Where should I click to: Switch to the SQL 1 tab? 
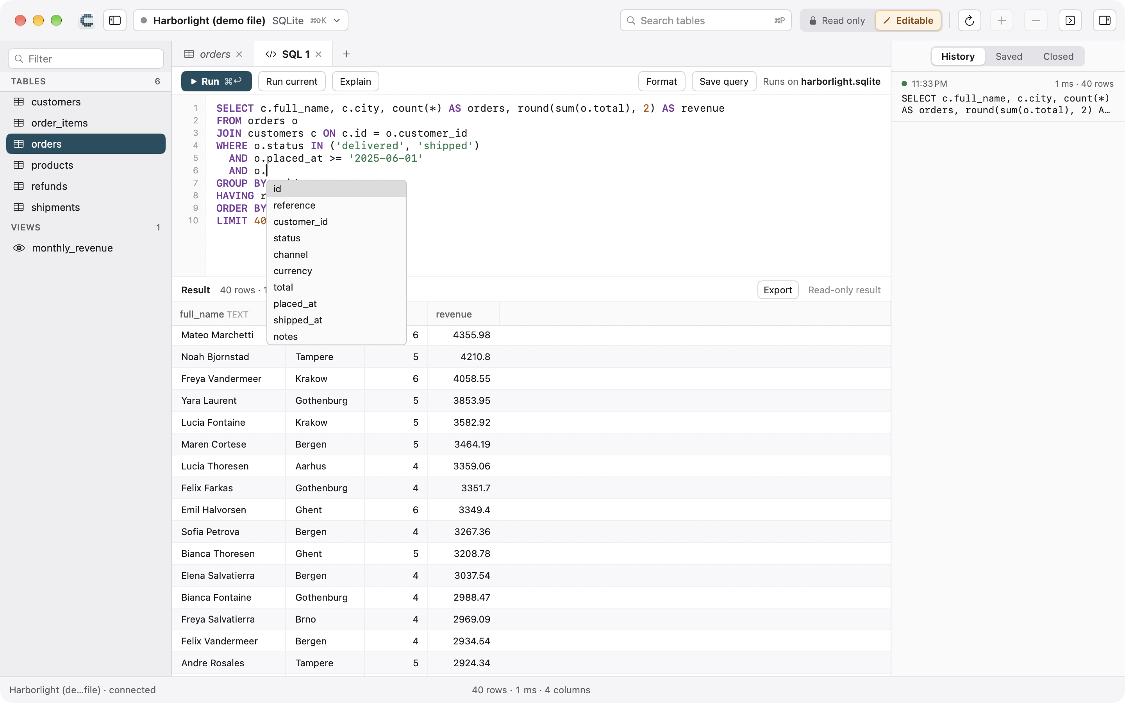pyautogui.click(x=294, y=54)
